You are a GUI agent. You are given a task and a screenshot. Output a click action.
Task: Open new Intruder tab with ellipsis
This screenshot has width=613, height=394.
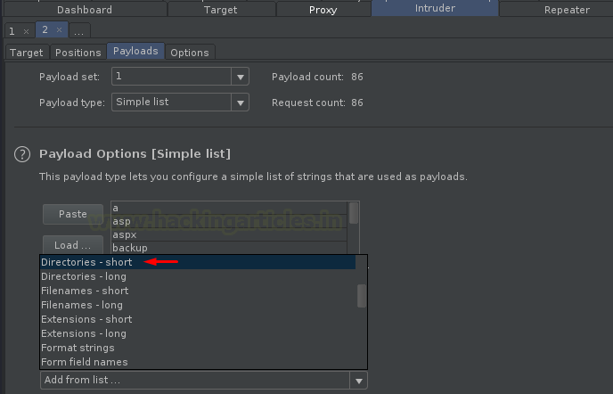tap(78, 31)
